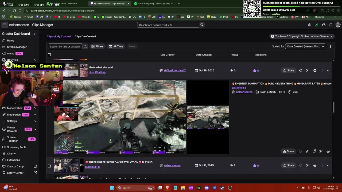The height and width of the screenshot is (192, 342).
Task: Click the plus icon on Oct 18 clip
Action: [x=315, y=70]
